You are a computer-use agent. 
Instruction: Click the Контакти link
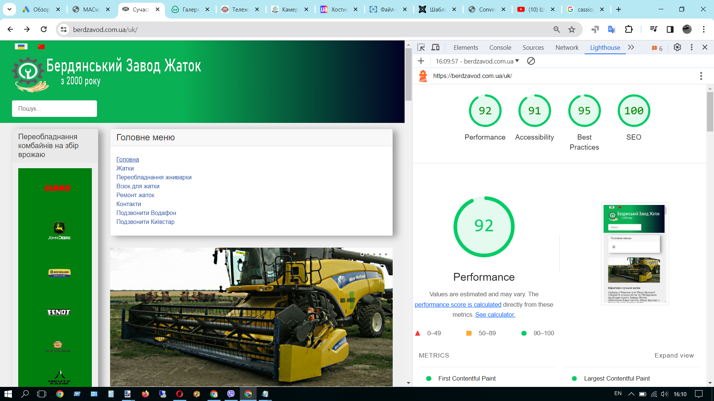tap(129, 204)
